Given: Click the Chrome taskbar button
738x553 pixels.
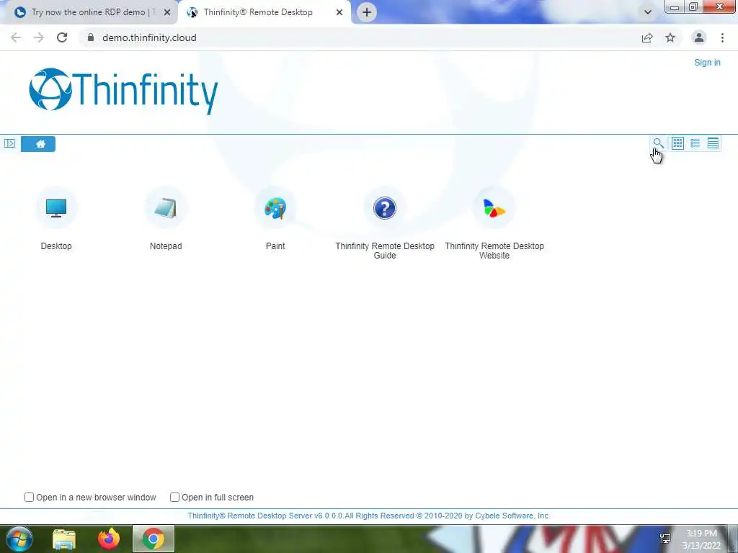Looking at the screenshot, I should pyautogui.click(x=154, y=539).
